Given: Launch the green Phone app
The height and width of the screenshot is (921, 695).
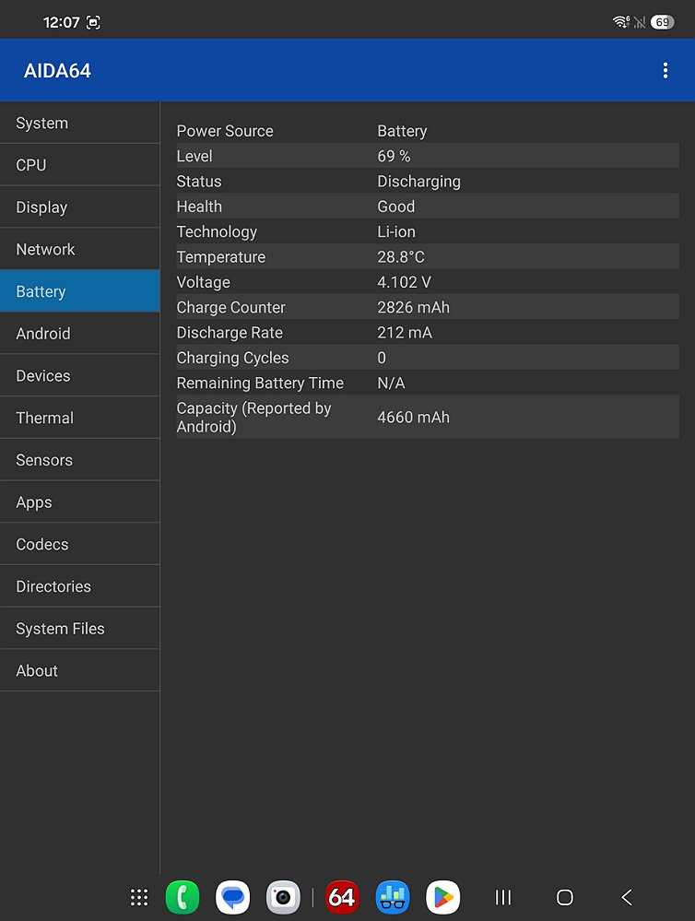Looking at the screenshot, I should click(x=183, y=897).
